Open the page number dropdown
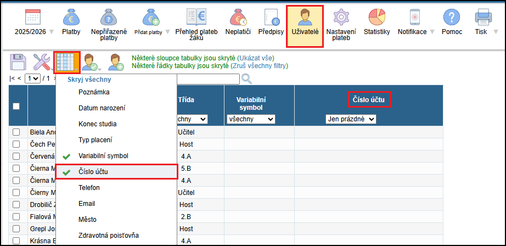Viewport: 506px width, 246px height. tap(33, 79)
